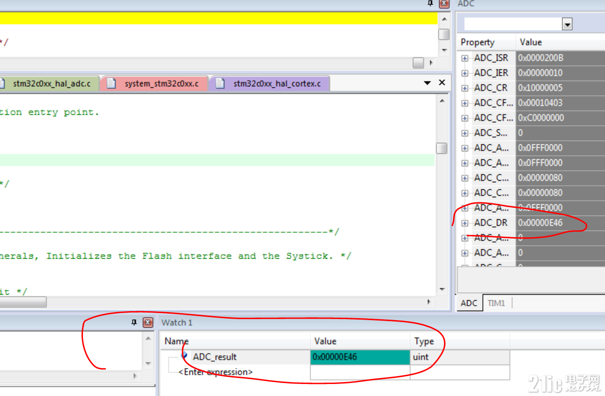Select the ADC_ISR property name
This screenshot has height=396, width=605.
(491, 58)
